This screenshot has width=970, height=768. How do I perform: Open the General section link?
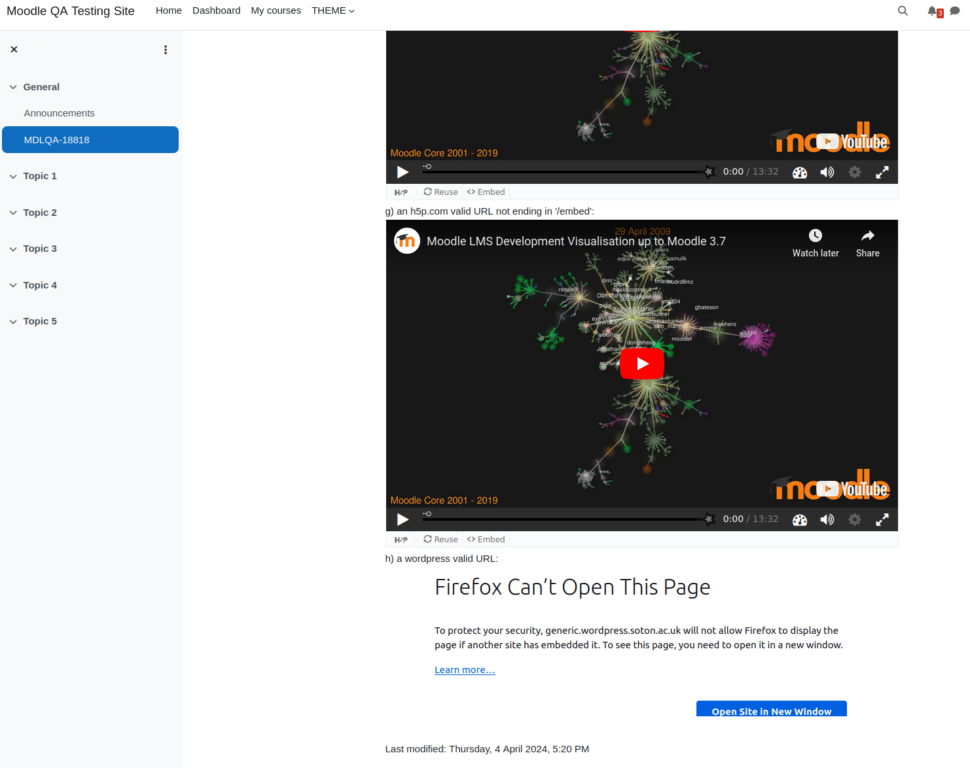tap(41, 87)
